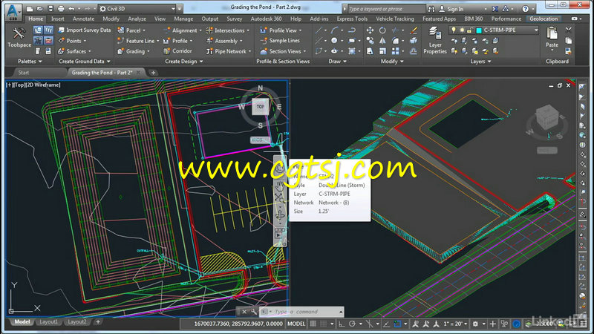
Task: Expand the Modify panel
Action: coord(392,61)
